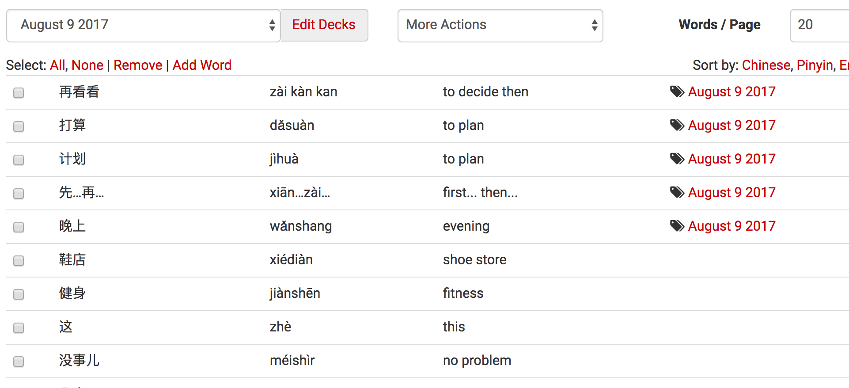Click the tag icon in the 先...再... row
Screen dimensions: 849x388
click(x=677, y=192)
